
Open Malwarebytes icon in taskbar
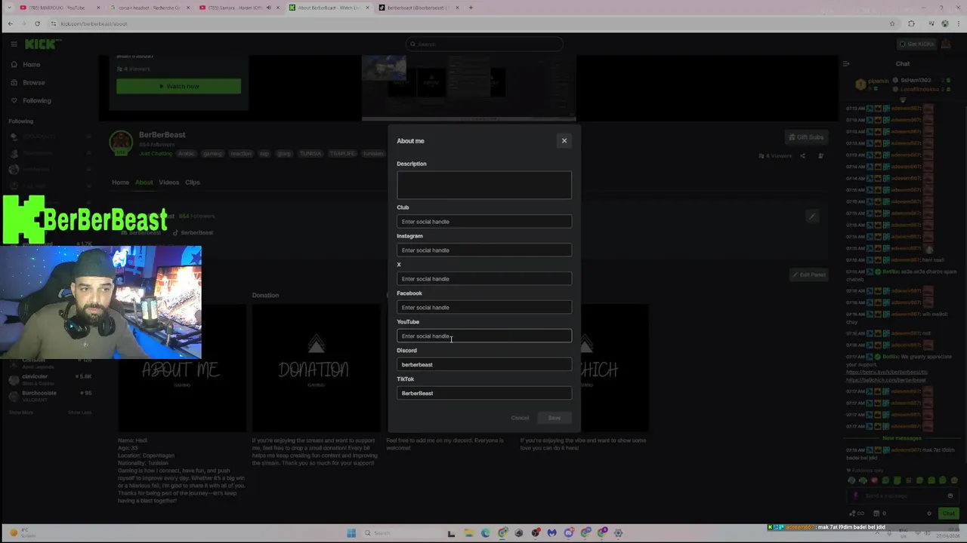(551, 533)
